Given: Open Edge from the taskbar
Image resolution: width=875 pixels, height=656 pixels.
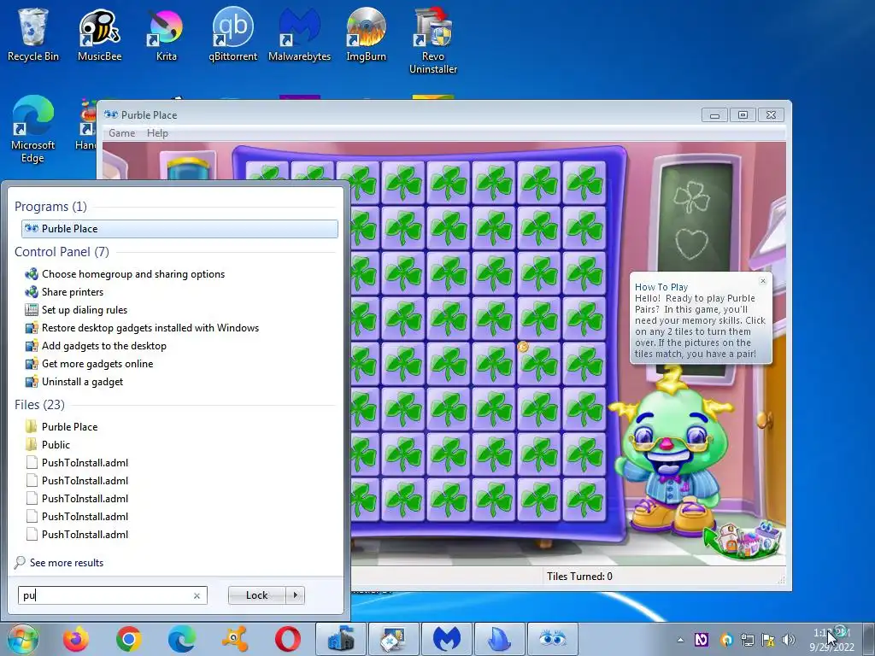Looking at the screenshot, I should pos(182,639).
